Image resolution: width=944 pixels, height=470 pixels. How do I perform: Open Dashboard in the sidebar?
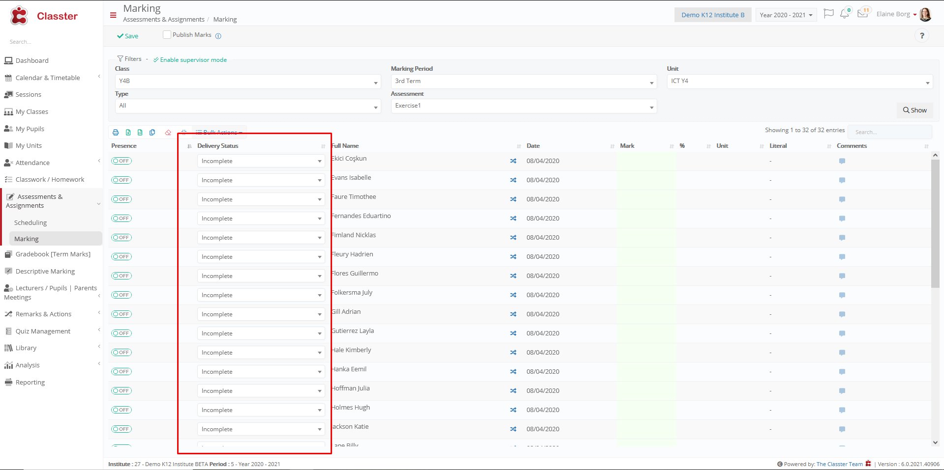click(32, 61)
